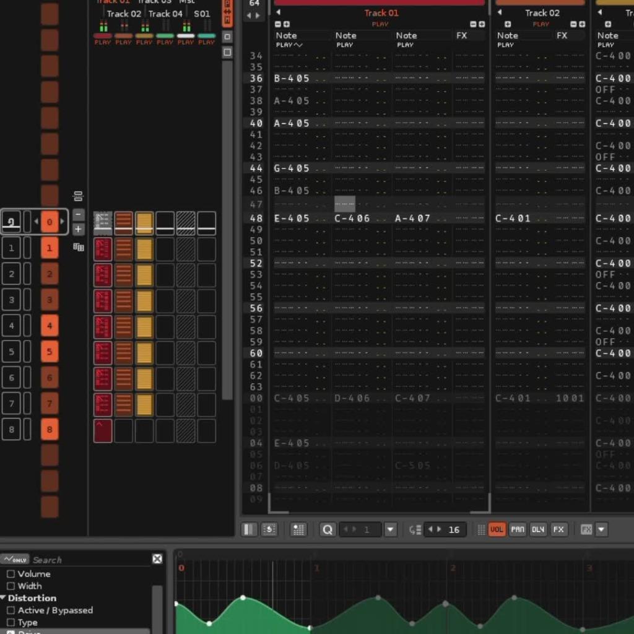Select Track 04 label in matrix header
Screen dimensions: 634x634
coord(165,14)
